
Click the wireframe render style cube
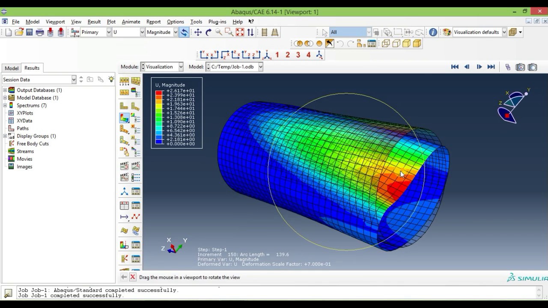pos(386,44)
